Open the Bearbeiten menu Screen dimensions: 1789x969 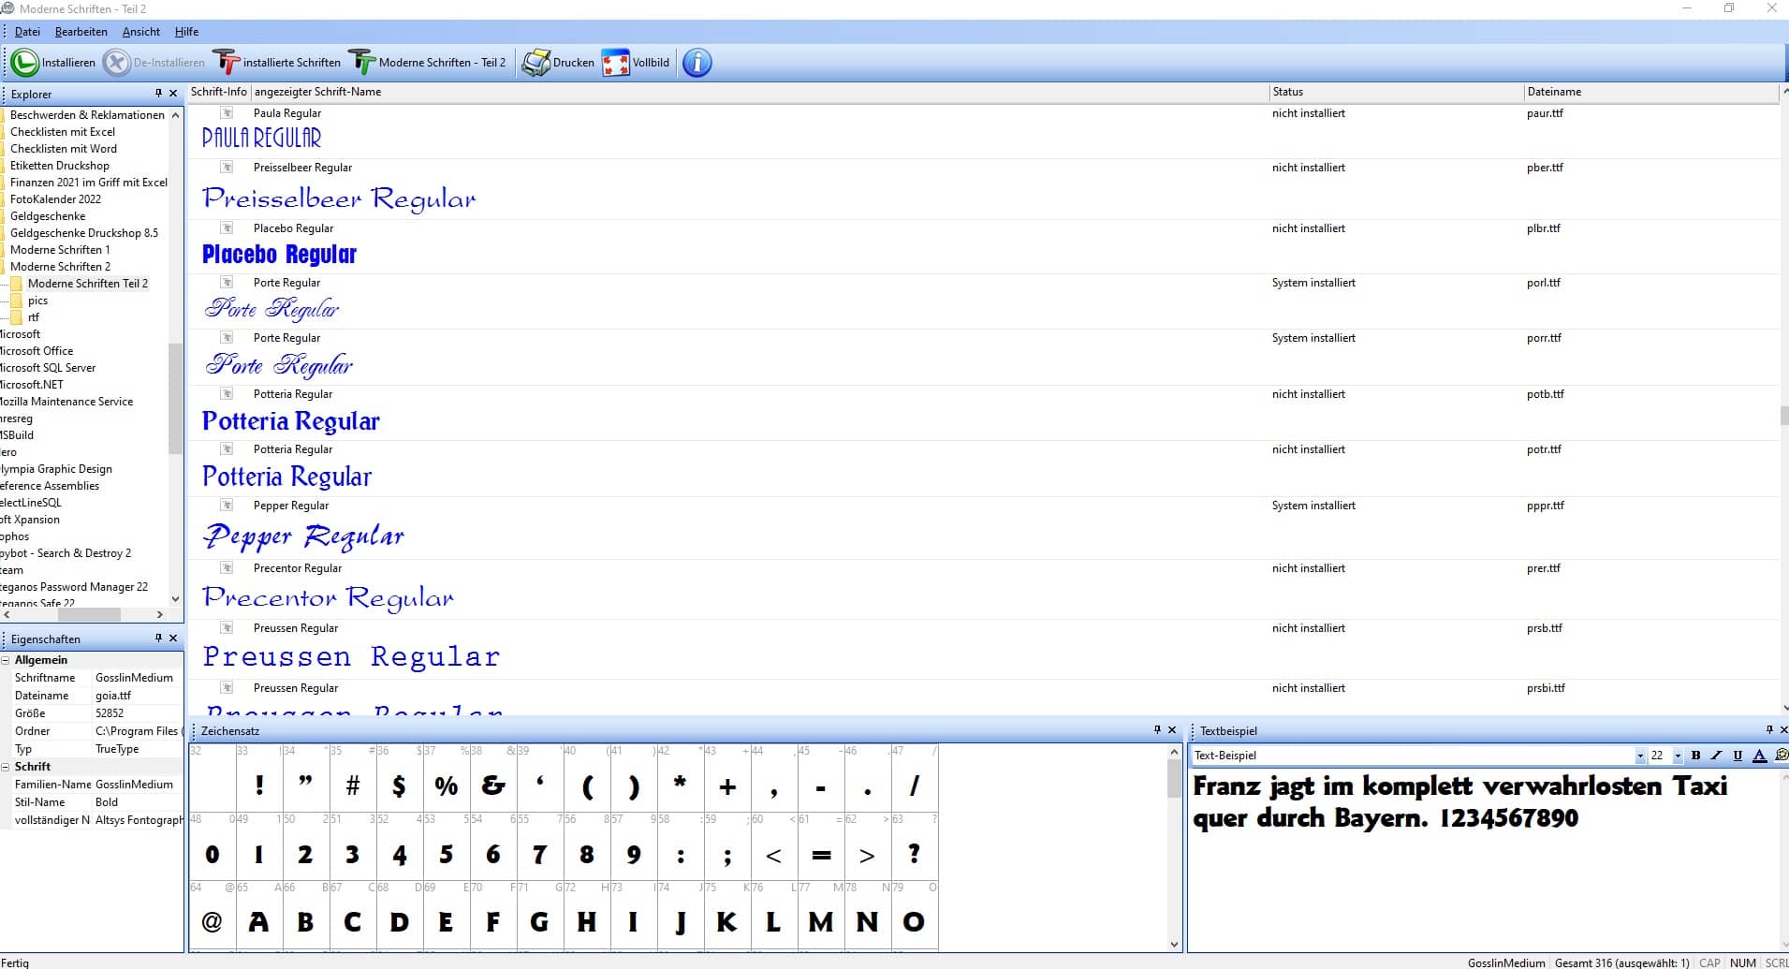pyautogui.click(x=81, y=31)
